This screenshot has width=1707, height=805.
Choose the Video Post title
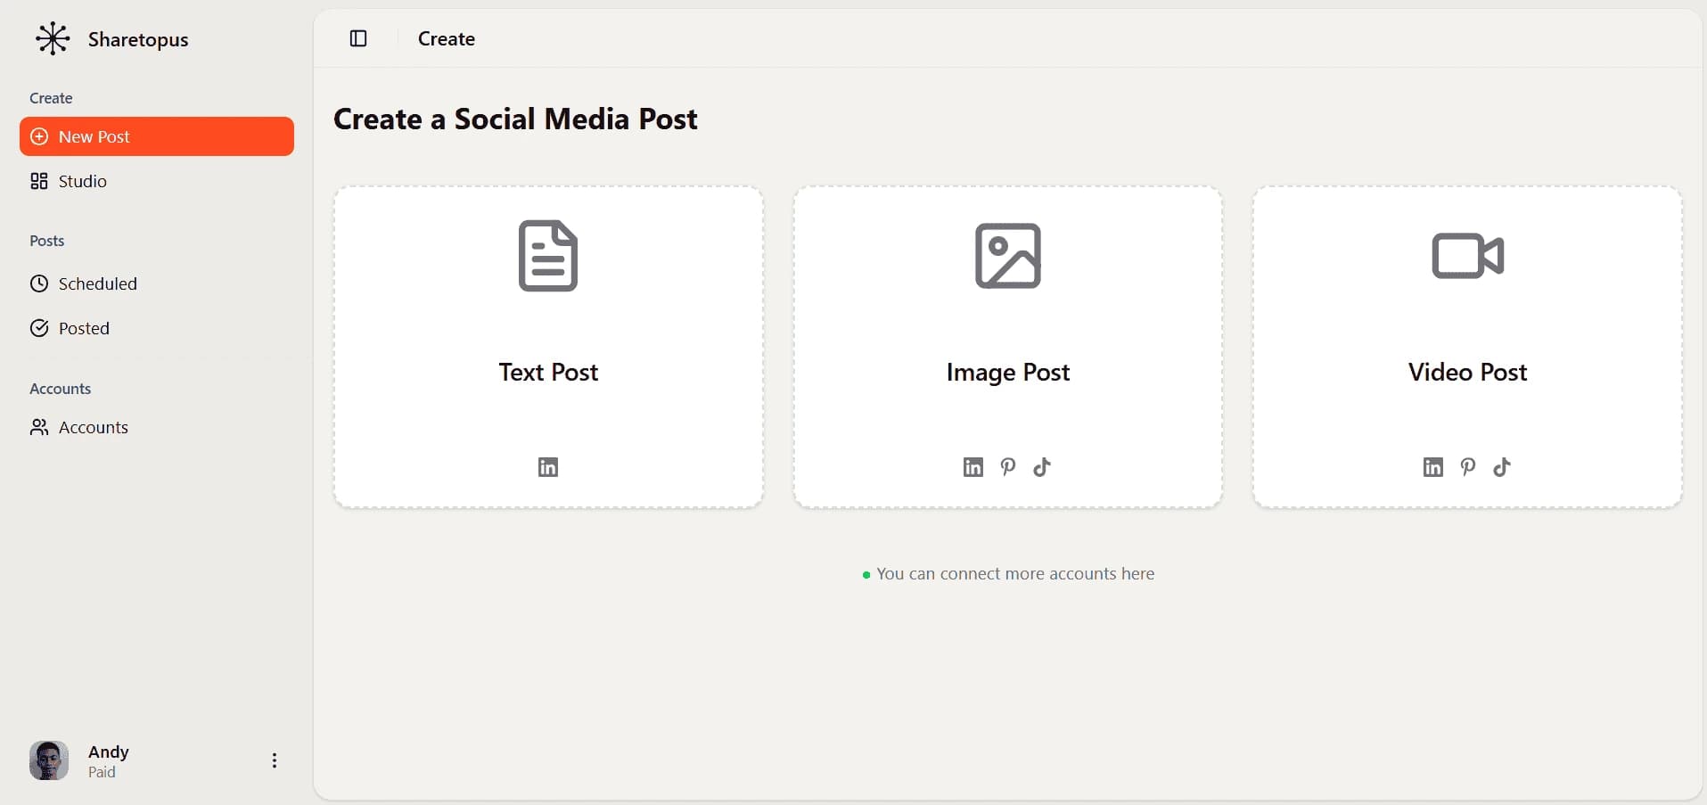[x=1468, y=372]
